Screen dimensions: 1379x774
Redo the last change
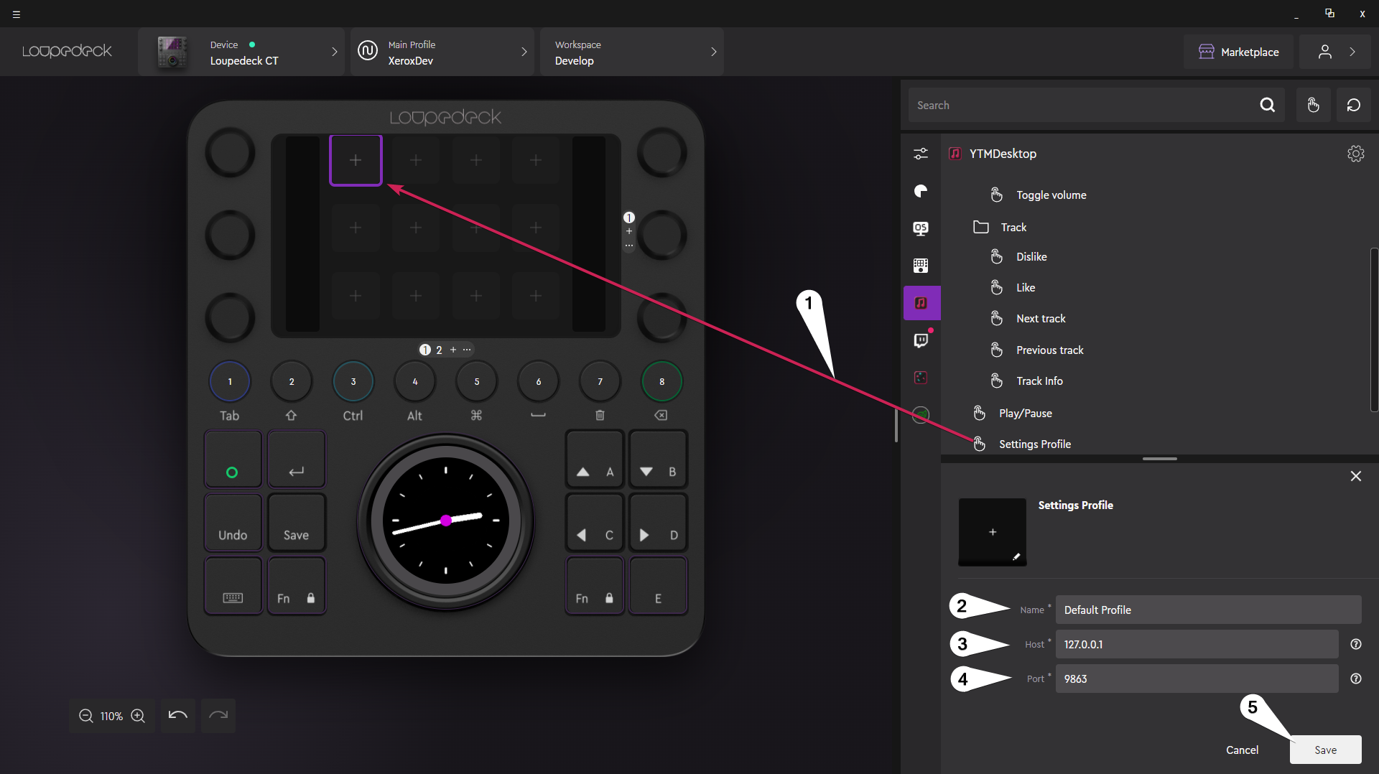[218, 715]
